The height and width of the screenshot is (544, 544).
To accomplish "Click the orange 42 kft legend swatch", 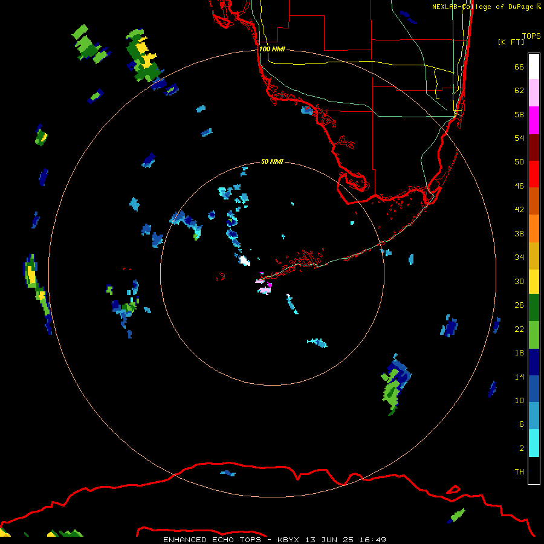I will click(x=534, y=228).
